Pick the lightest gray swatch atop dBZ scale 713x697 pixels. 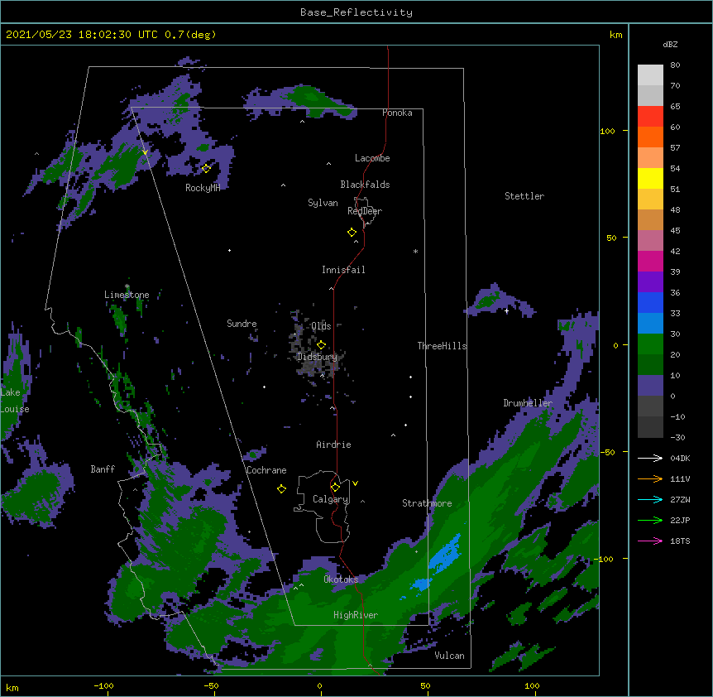650,75
